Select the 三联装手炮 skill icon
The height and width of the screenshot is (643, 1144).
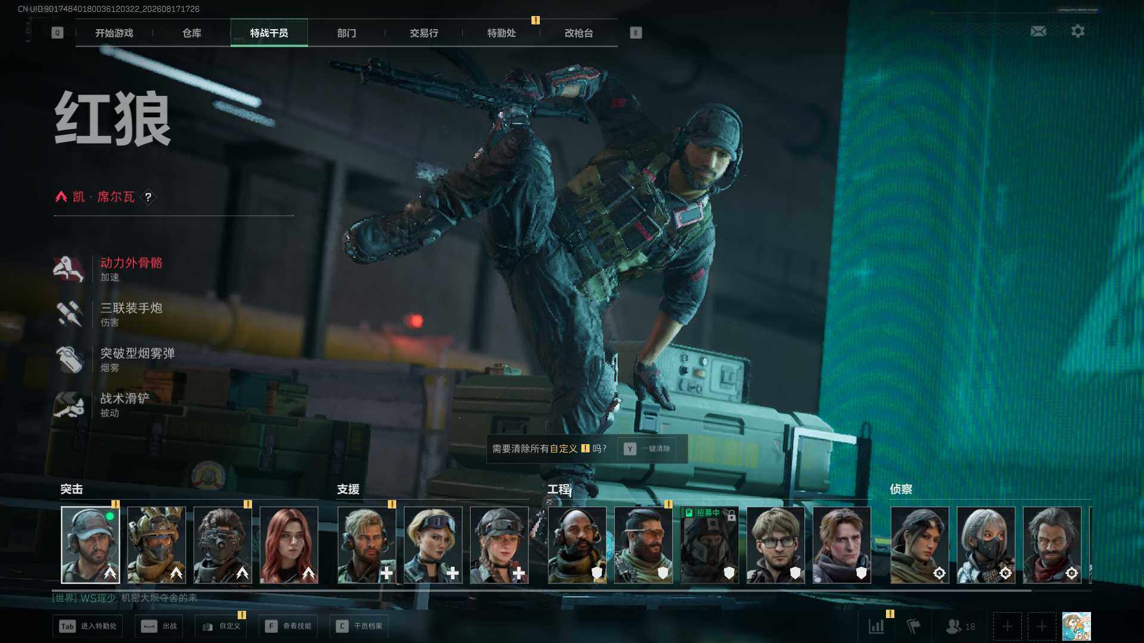(69, 314)
